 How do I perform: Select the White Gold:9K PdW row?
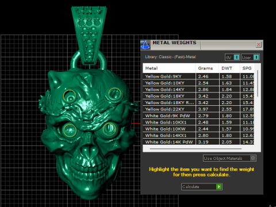pyautogui.click(x=198, y=116)
